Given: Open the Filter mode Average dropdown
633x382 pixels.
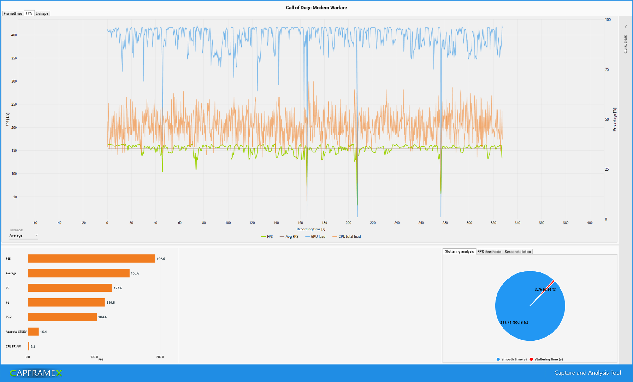Looking at the screenshot, I should click(x=24, y=235).
